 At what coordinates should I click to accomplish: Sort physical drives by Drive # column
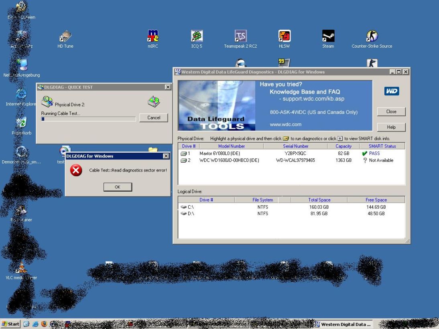pyautogui.click(x=189, y=146)
